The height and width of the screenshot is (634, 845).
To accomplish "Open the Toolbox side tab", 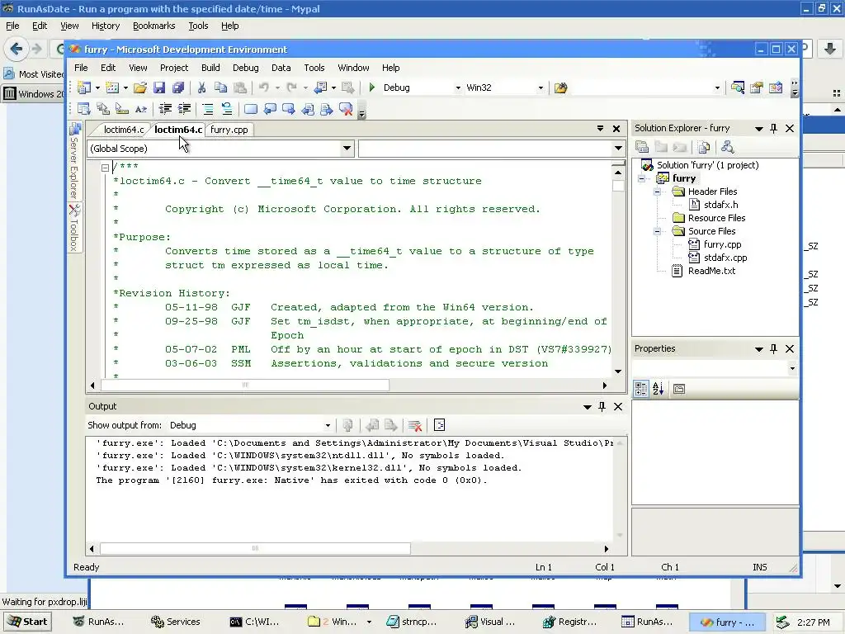I will pos(74,227).
